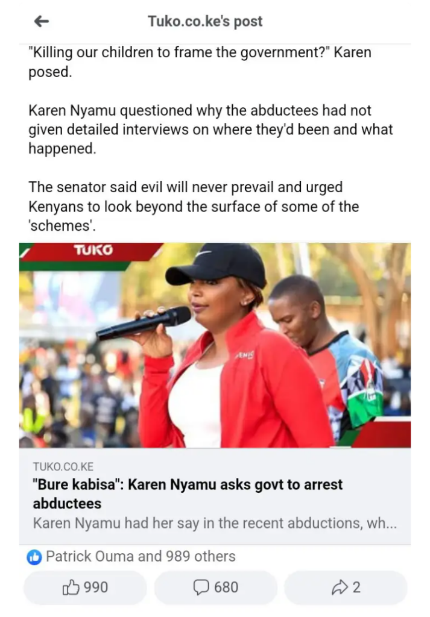Viewport: 430px width, 617px height.
Task: Open comments via speech bubble icon
Action: coord(201,587)
